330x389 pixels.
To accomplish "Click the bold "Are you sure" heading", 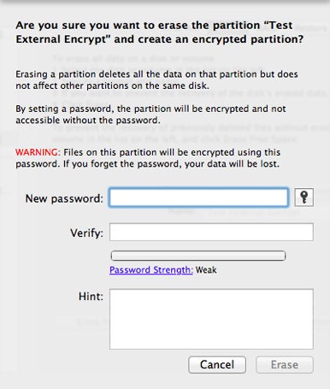I will click(x=160, y=32).
